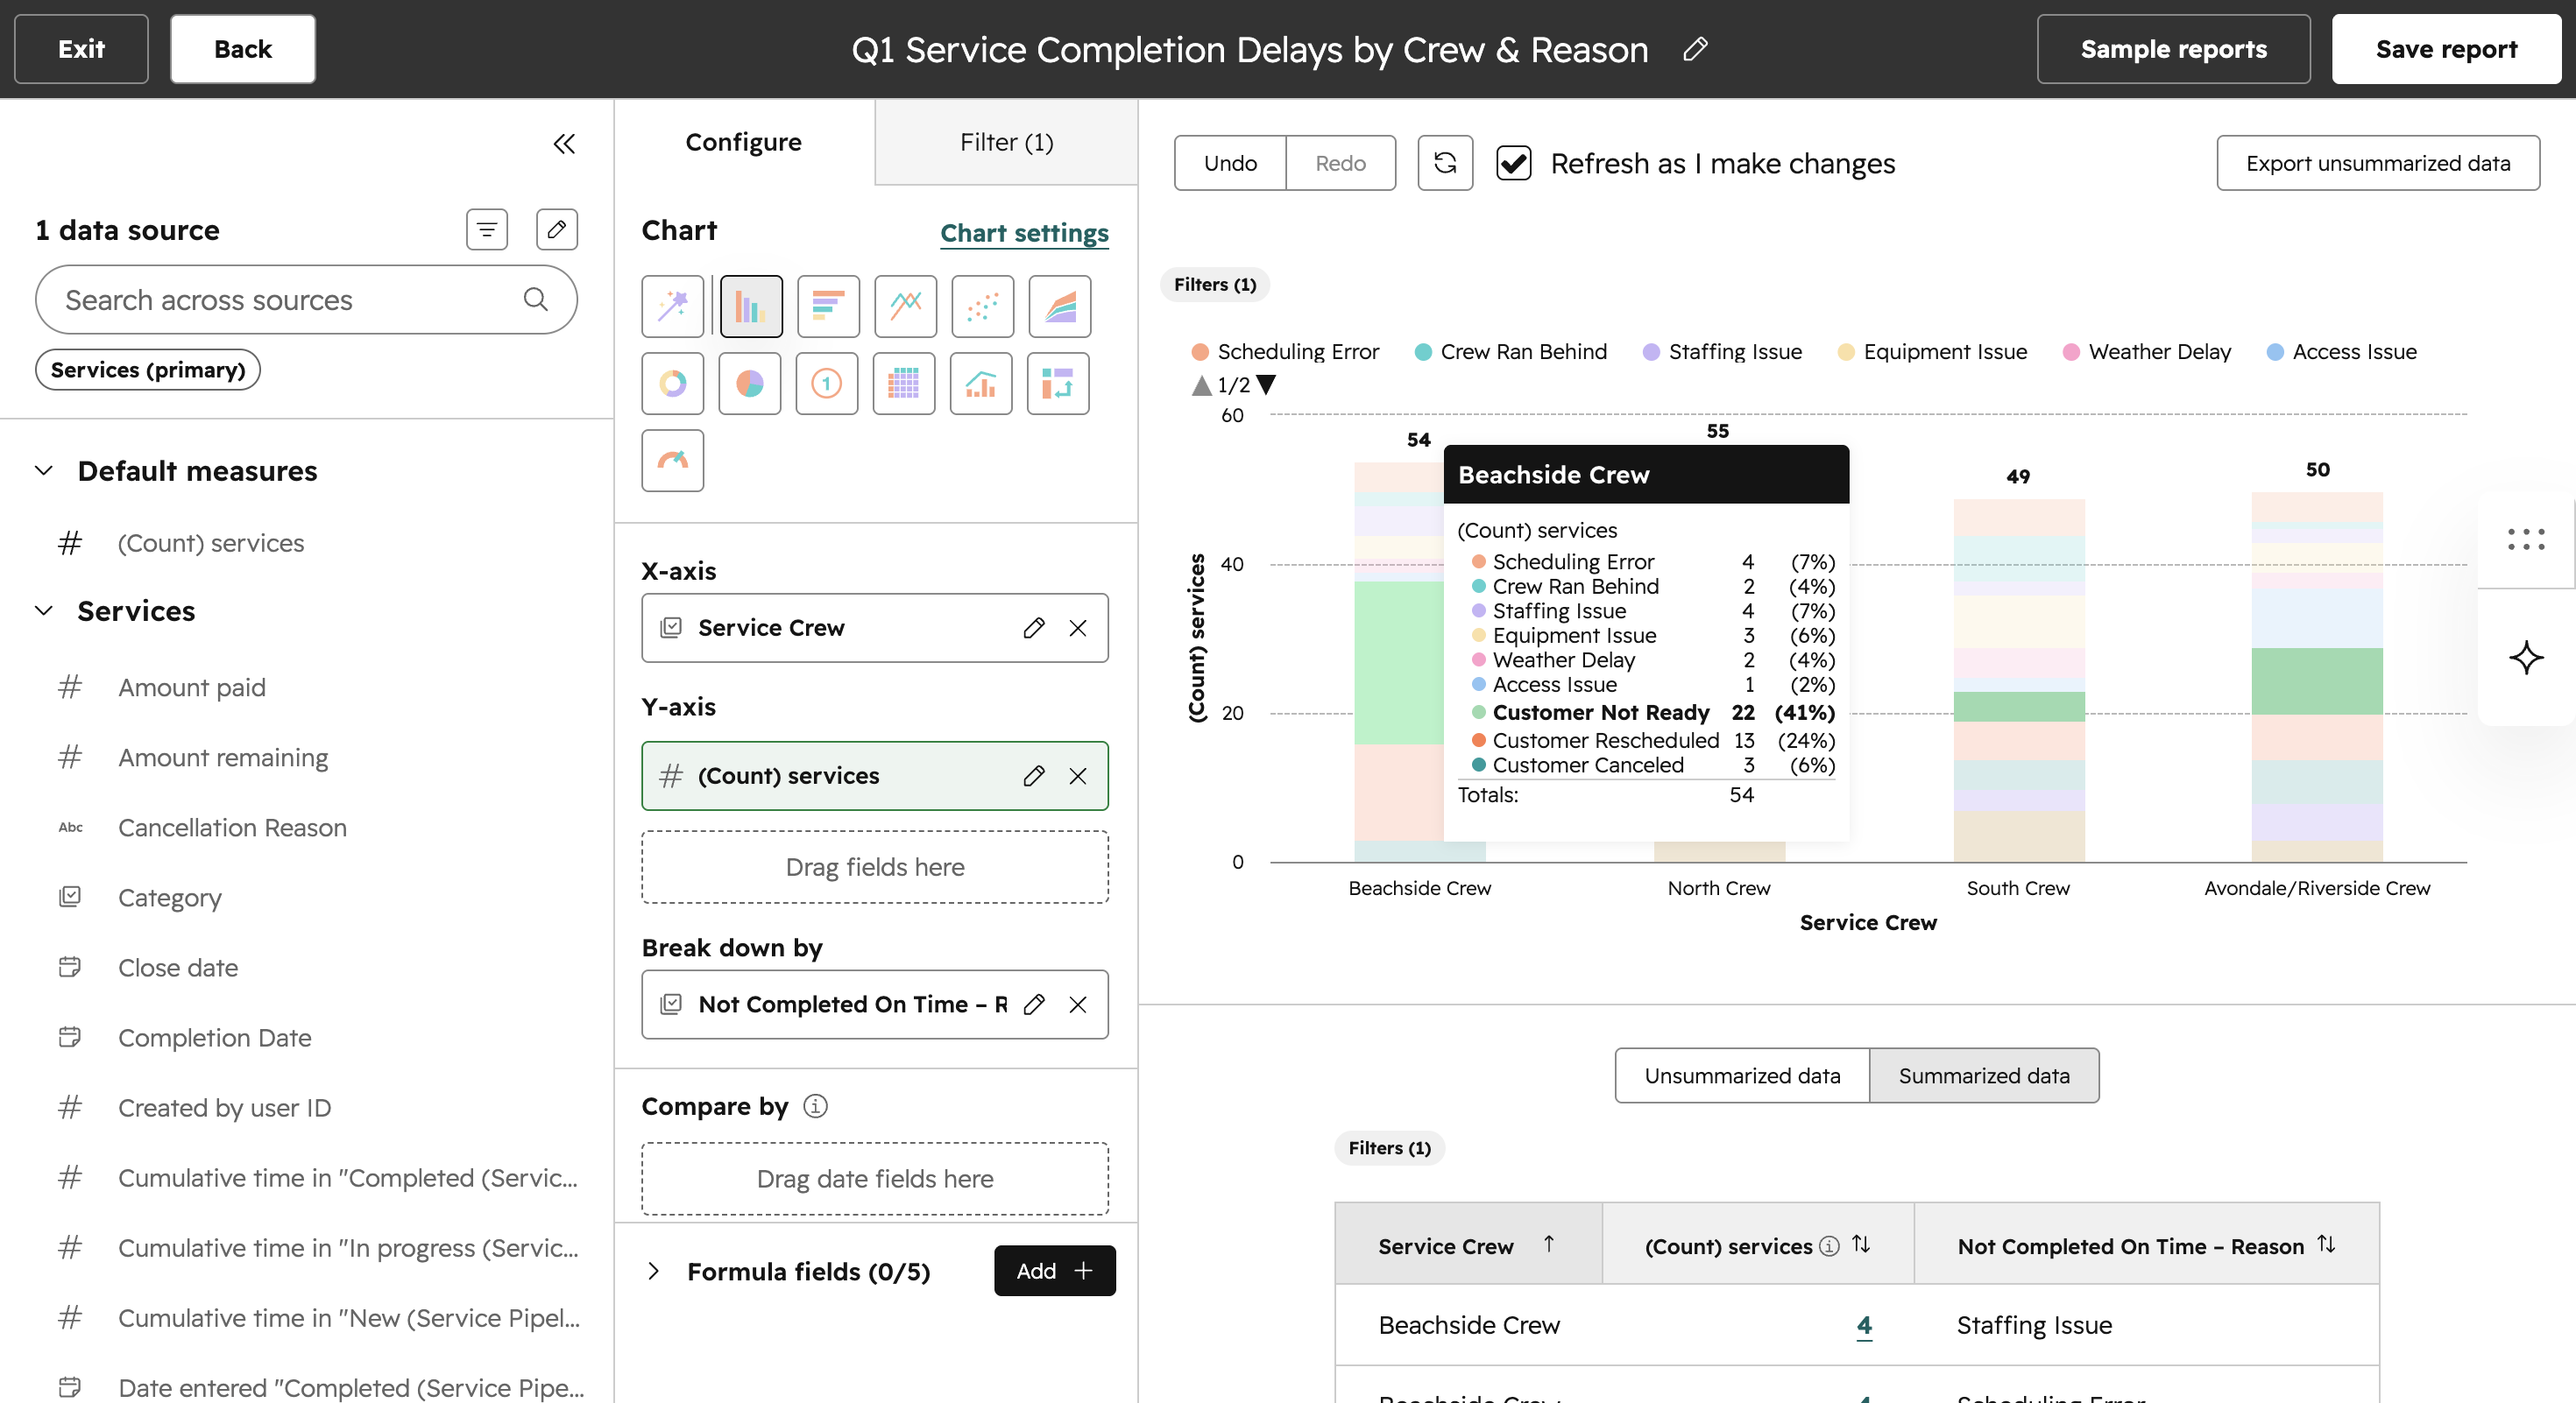Viewport: 2576px width, 1403px height.
Task: Select the combination chart type
Action: click(x=981, y=383)
